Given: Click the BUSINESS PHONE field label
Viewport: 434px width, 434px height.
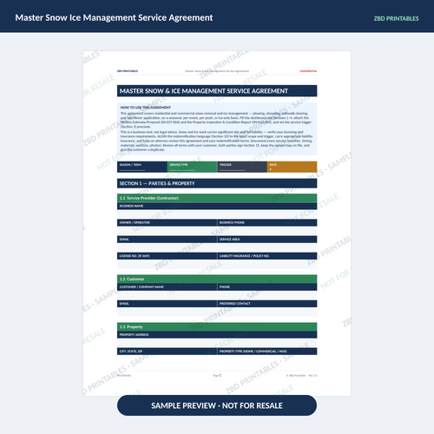Looking at the screenshot, I should click(x=232, y=222).
